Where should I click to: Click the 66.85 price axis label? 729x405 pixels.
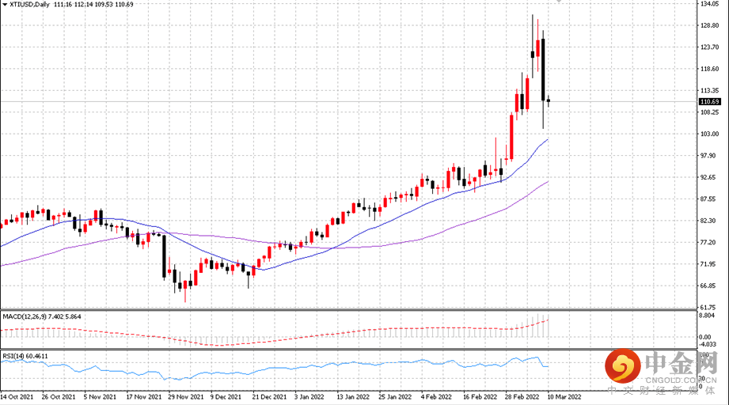[708, 286]
